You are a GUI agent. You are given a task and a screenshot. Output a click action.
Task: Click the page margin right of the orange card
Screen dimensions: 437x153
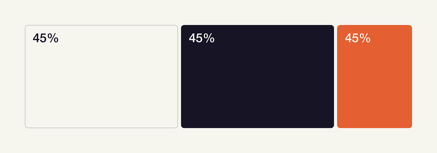pyautogui.click(x=425, y=76)
